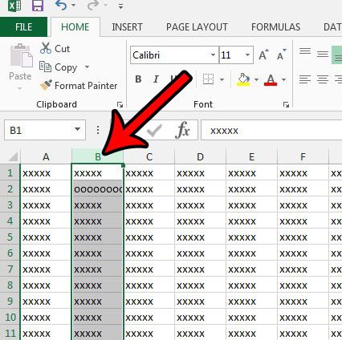This screenshot has width=342, height=340.
Task: Toggle Italic formatting
Action: click(156, 79)
